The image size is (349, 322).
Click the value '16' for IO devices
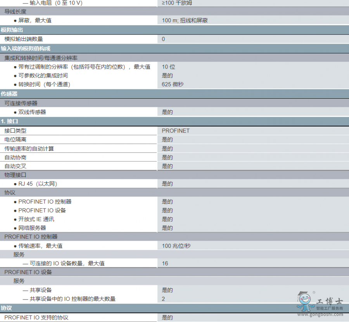point(165,264)
